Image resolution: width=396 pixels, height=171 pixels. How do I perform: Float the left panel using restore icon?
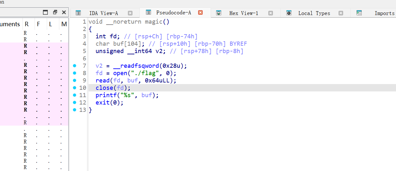[x=55, y=12]
